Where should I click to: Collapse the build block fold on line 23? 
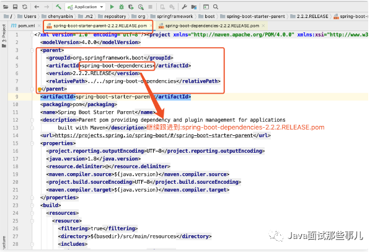click(32, 205)
